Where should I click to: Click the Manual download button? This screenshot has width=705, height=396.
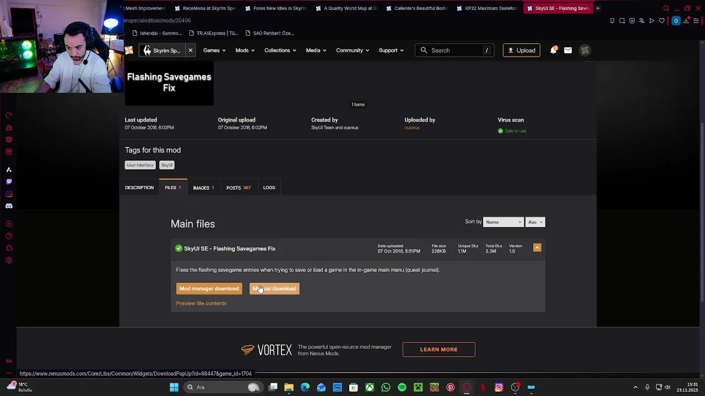[274, 289]
